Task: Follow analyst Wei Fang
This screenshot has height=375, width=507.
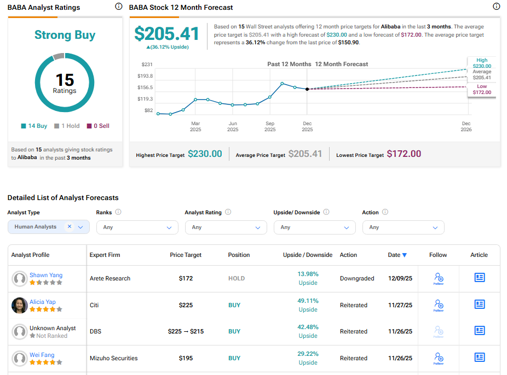Action: (x=438, y=358)
